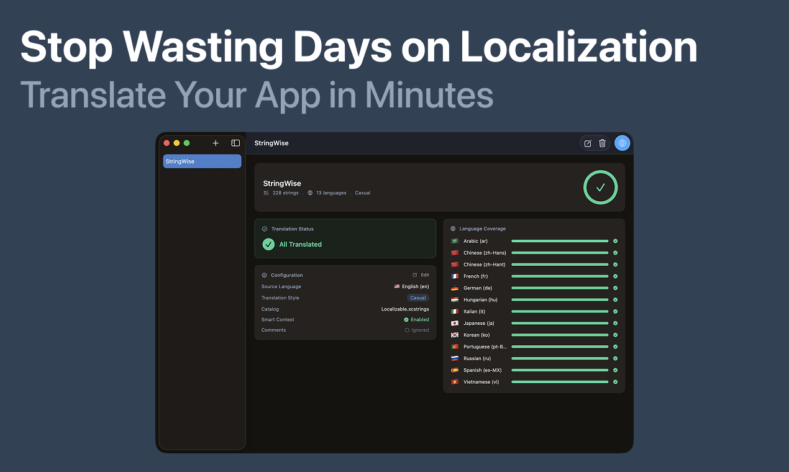Click the Portuguese (pt-B... language name
The width and height of the screenshot is (789, 472).
pos(485,347)
